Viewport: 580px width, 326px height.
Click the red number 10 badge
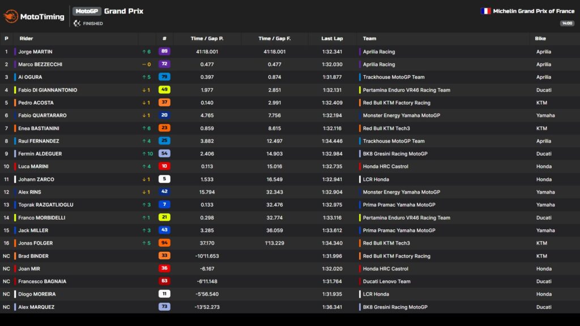[x=164, y=166]
